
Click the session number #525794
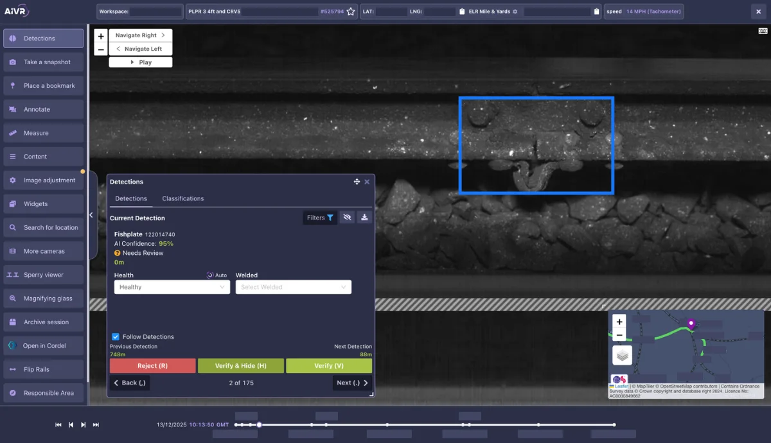click(x=332, y=12)
